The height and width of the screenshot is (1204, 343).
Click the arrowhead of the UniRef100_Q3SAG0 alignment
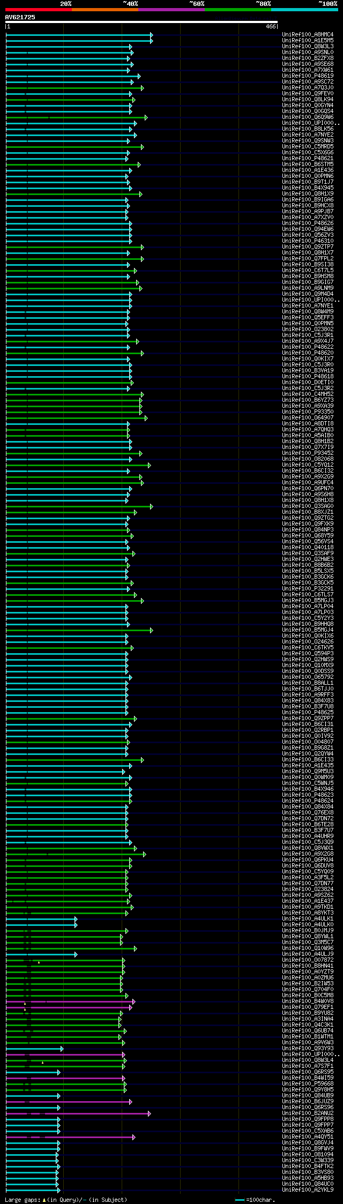(152, 506)
